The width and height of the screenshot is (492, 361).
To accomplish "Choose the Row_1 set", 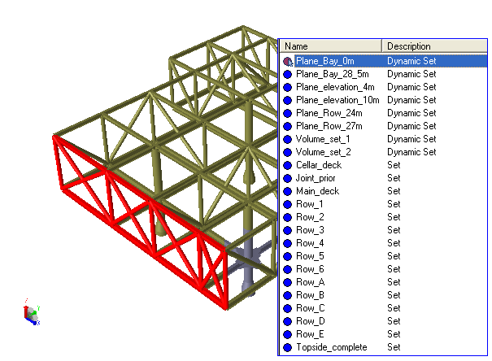I will pos(310,204).
